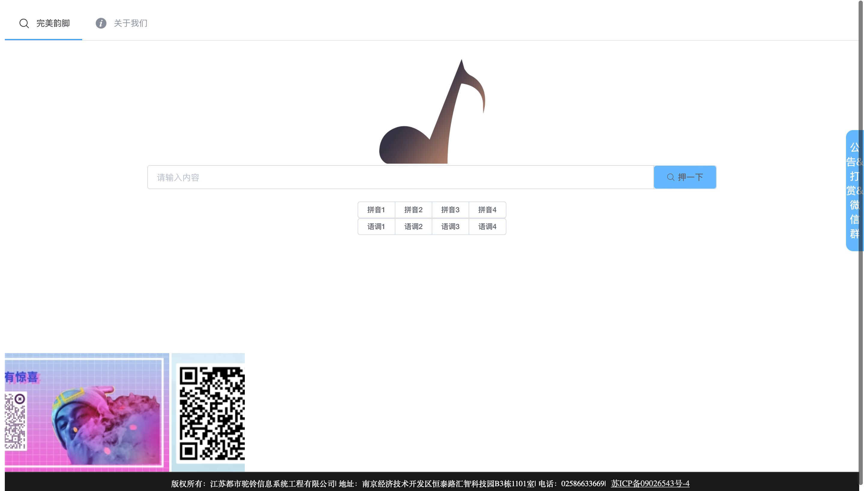864x491 pixels.
Task: Select the 语调2 option
Action: click(413, 227)
